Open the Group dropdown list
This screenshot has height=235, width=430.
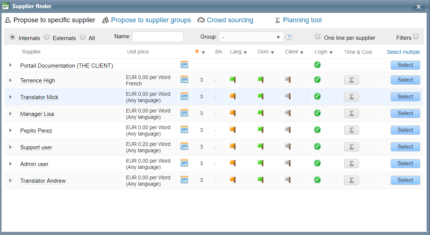click(251, 37)
